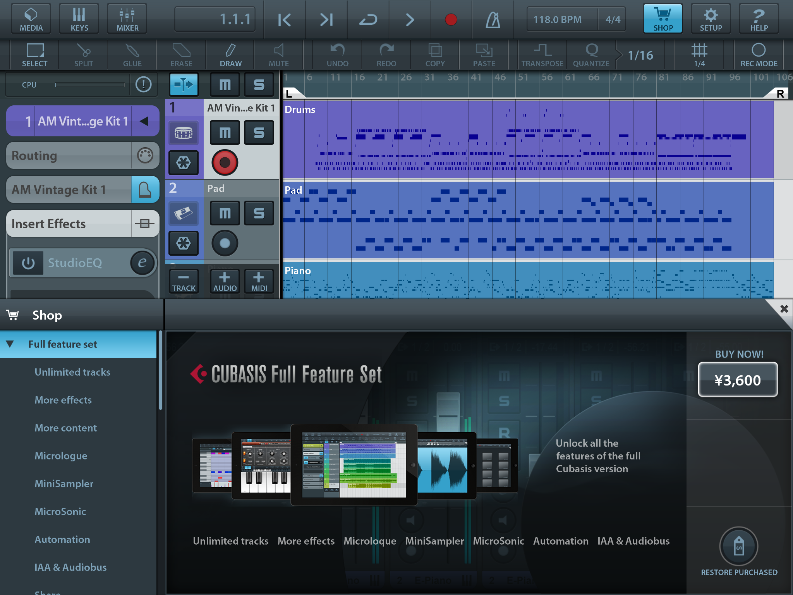Jump to the left locator
This screenshot has height=595, width=793.
click(284, 19)
